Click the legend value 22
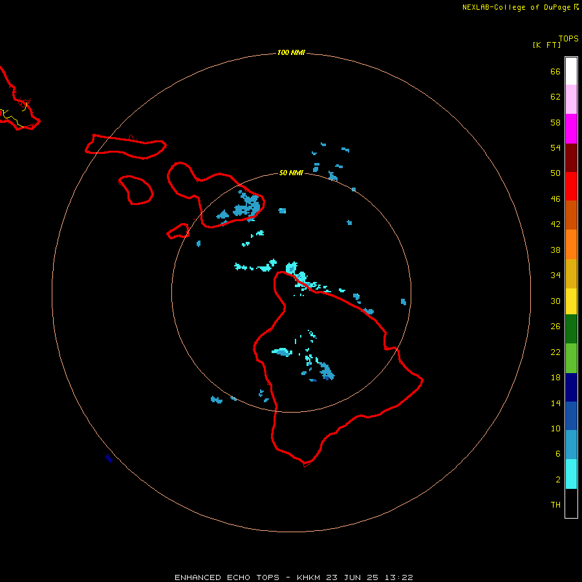The image size is (582, 582). [555, 352]
